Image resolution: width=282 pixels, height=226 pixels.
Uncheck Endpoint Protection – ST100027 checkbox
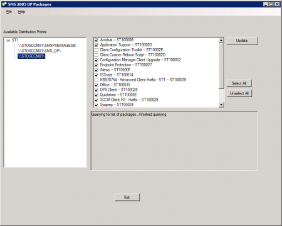tap(97, 65)
